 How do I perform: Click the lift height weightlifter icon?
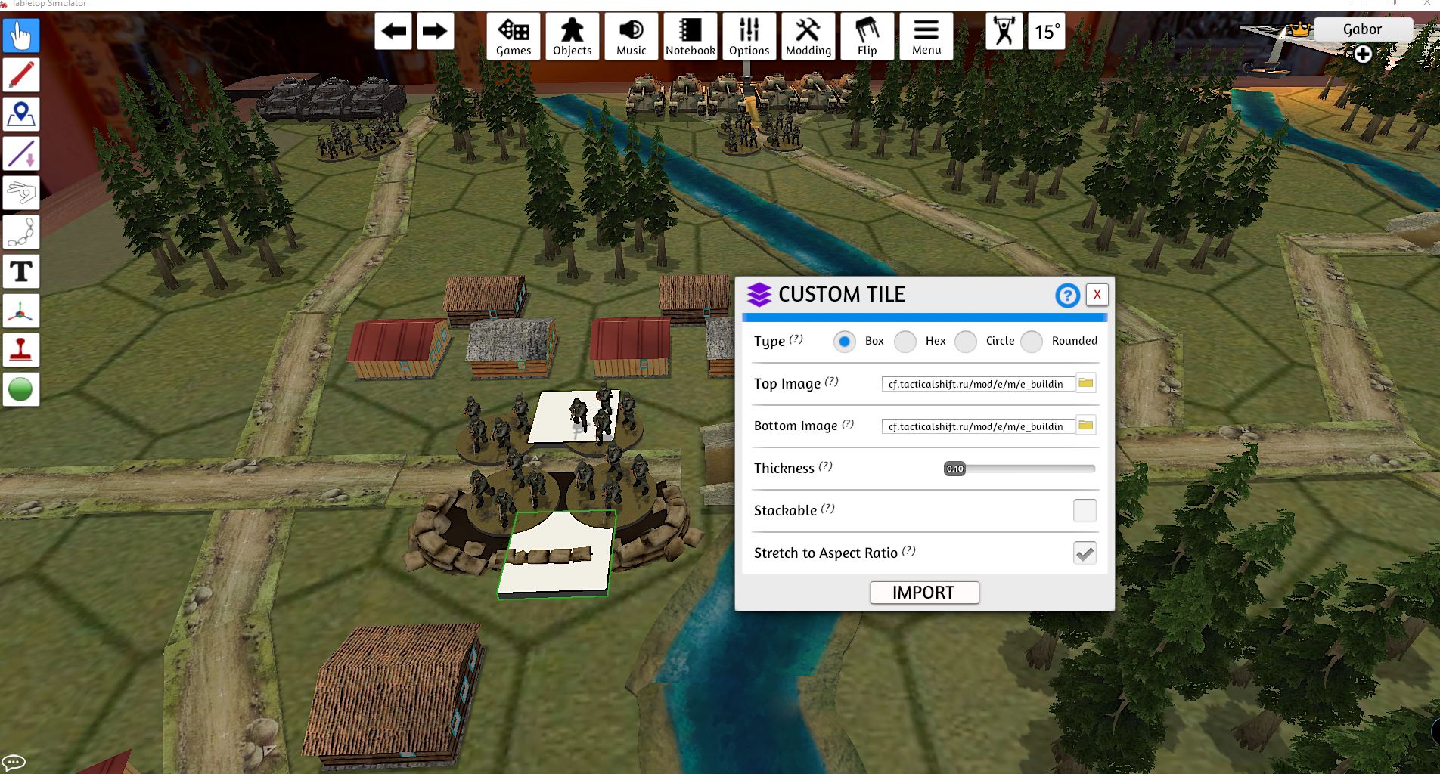click(x=1004, y=31)
